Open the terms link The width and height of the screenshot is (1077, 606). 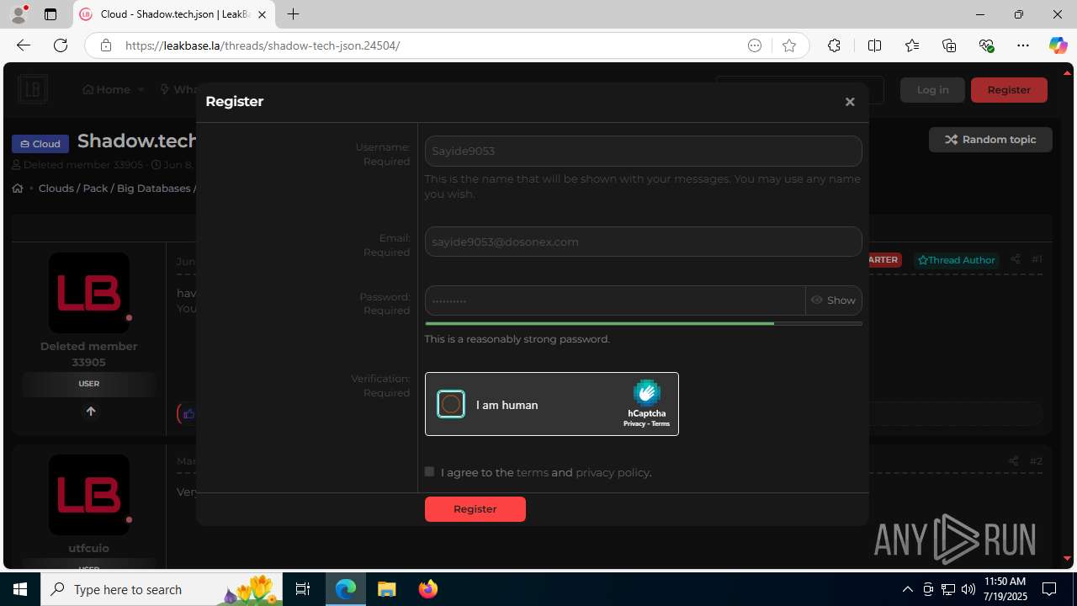tap(533, 473)
